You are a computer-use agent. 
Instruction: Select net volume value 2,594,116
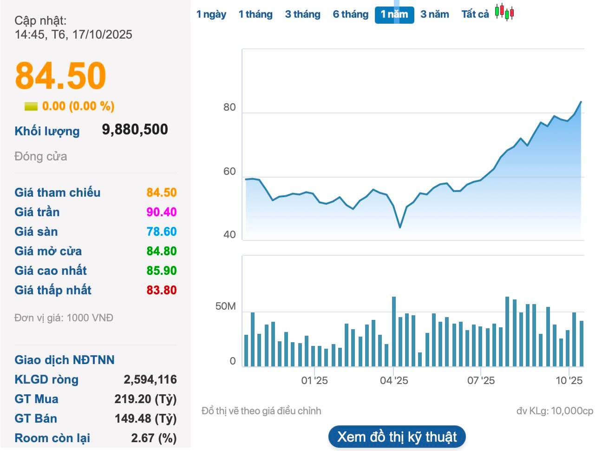click(150, 379)
